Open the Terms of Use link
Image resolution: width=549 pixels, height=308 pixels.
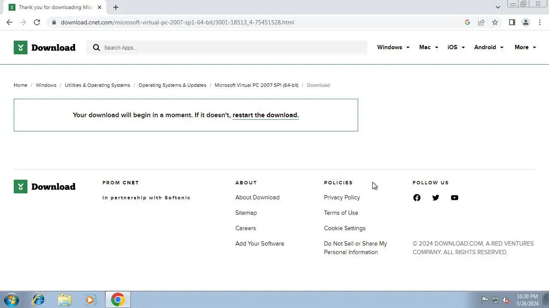point(341,213)
